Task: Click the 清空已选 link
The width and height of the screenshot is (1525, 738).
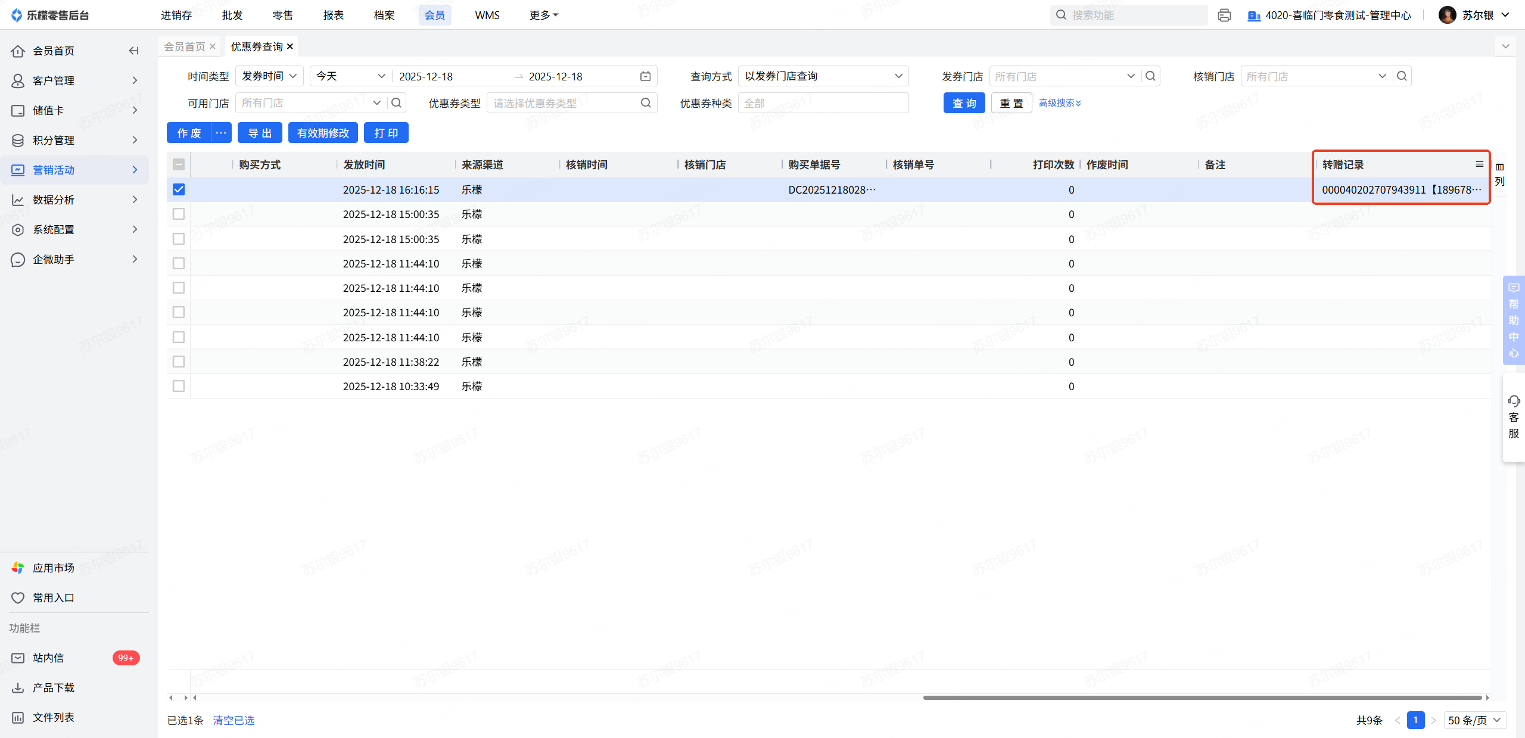Action: point(234,720)
